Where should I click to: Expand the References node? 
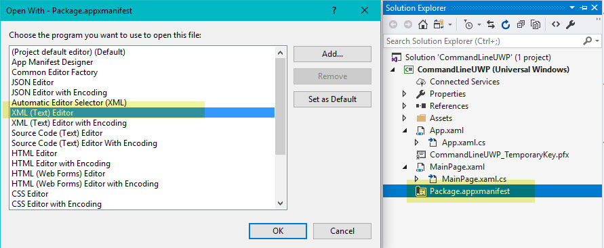[405, 106]
